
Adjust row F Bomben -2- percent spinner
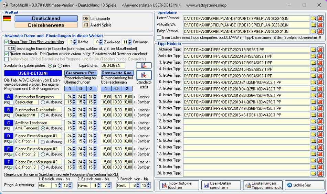pos(95,167)
